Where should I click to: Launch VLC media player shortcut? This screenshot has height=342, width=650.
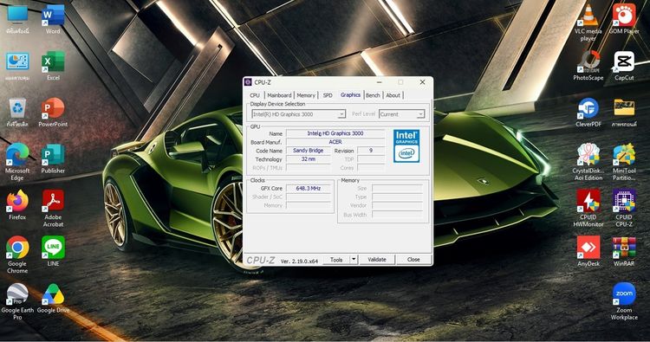click(588, 23)
